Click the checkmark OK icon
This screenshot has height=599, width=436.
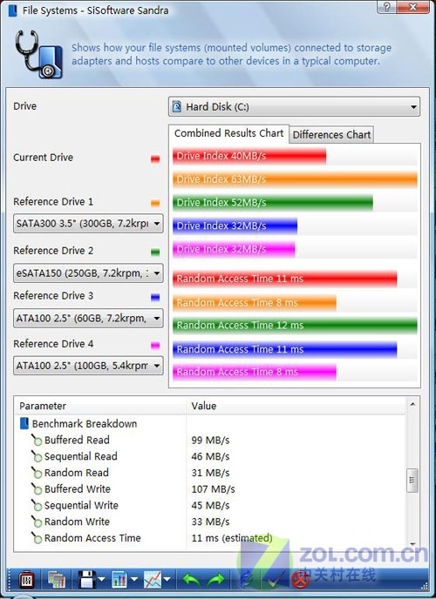(x=276, y=580)
